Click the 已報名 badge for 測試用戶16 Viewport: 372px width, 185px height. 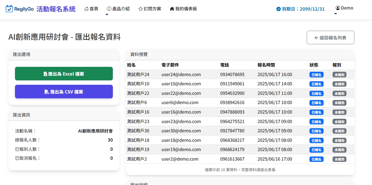[317, 112]
